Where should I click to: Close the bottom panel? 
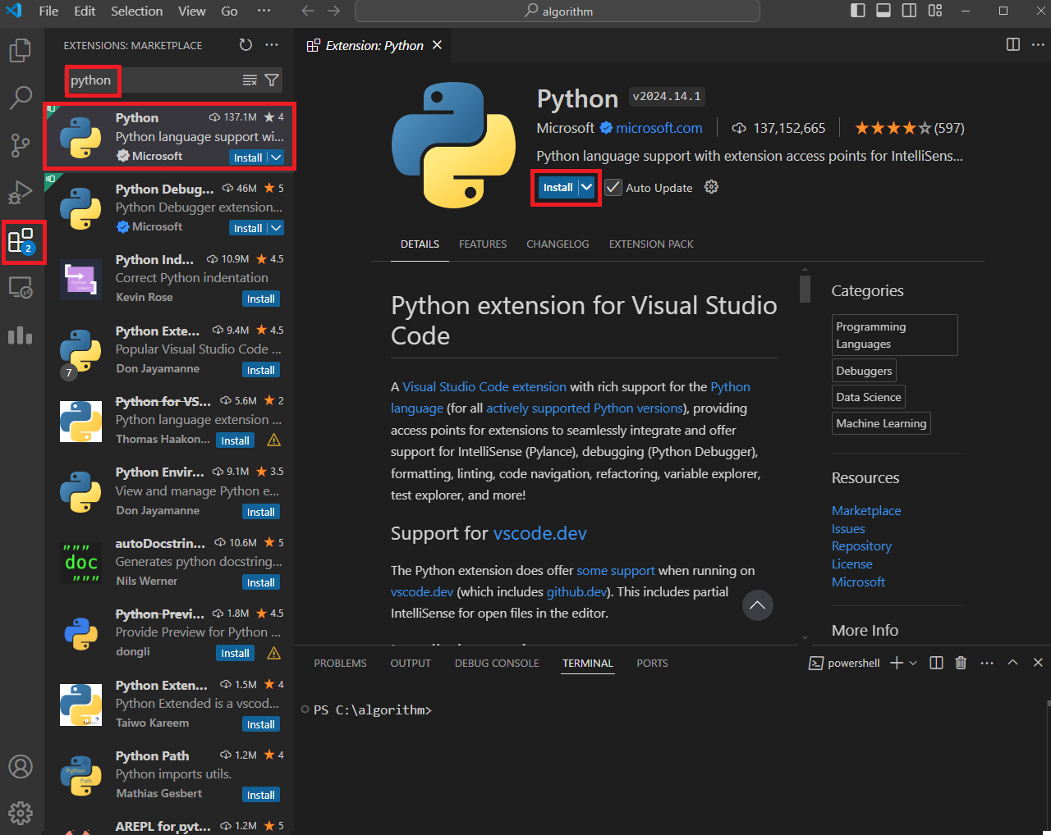point(1038,663)
